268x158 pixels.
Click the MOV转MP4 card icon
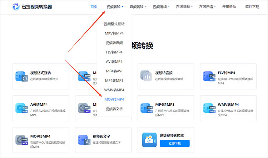[x=21, y=140]
